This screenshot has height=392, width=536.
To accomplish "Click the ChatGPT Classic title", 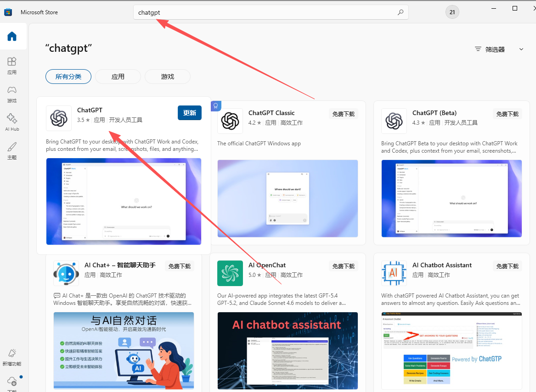I will click(x=271, y=113).
